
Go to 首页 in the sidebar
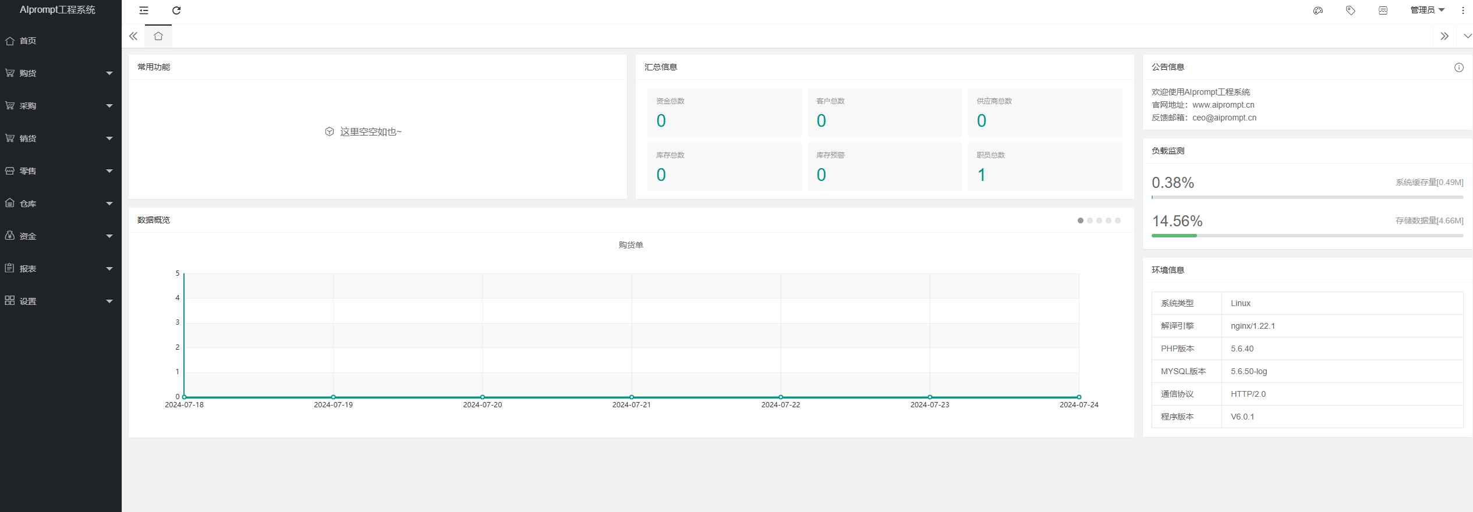[28, 41]
